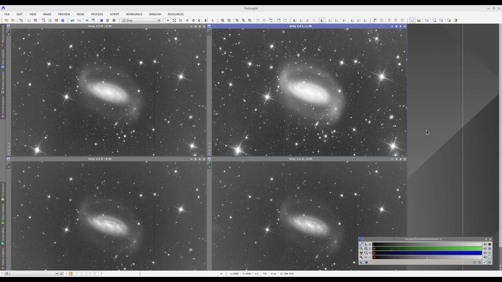Screen dimensions: 502x282
Task: Open the Format Explorer side tab
Action: coord(3,107)
